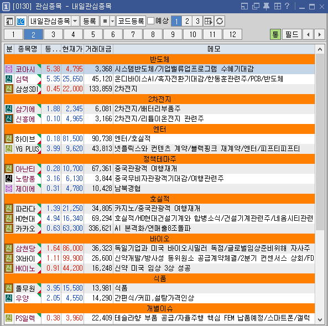Screen dimensions: 328x326
Task: Select the 2차전지 section header row
Action: [x=159, y=99]
